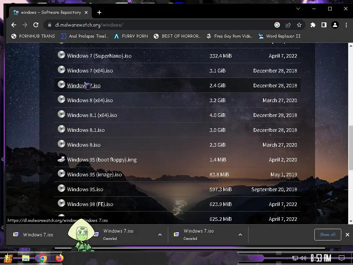Screen dimensions: 353x265
Task: Open a new browser tab
Action: click(99, 12)
